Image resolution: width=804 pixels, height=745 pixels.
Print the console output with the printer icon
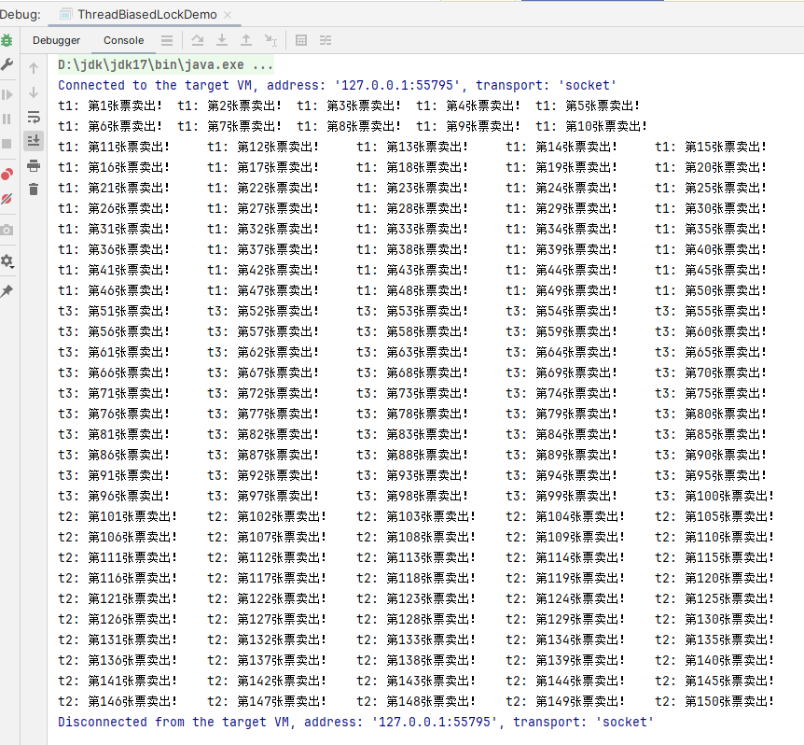pos(34,166)
